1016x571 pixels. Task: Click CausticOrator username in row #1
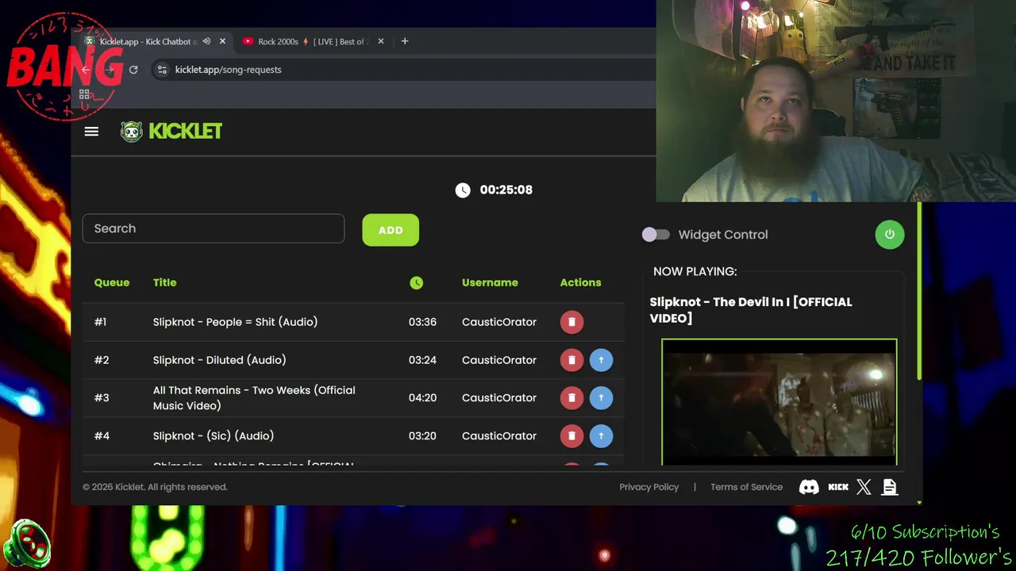tap(499, 322)
